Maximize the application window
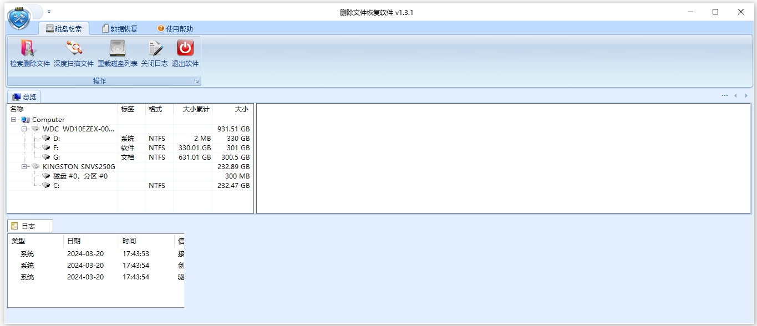This screenshot has height=326, width=757. [x=715, y=12]
